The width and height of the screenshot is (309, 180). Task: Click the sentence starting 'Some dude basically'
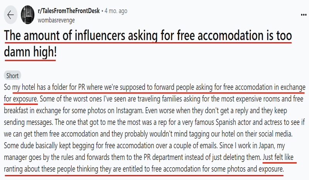111,146
